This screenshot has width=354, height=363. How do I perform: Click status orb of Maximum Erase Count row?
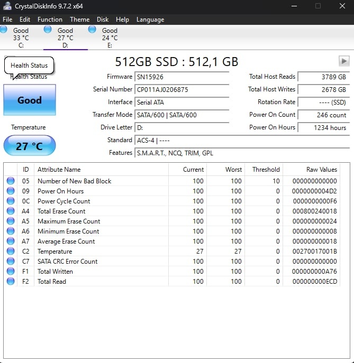pyautogui.click(x=11, y=221)
